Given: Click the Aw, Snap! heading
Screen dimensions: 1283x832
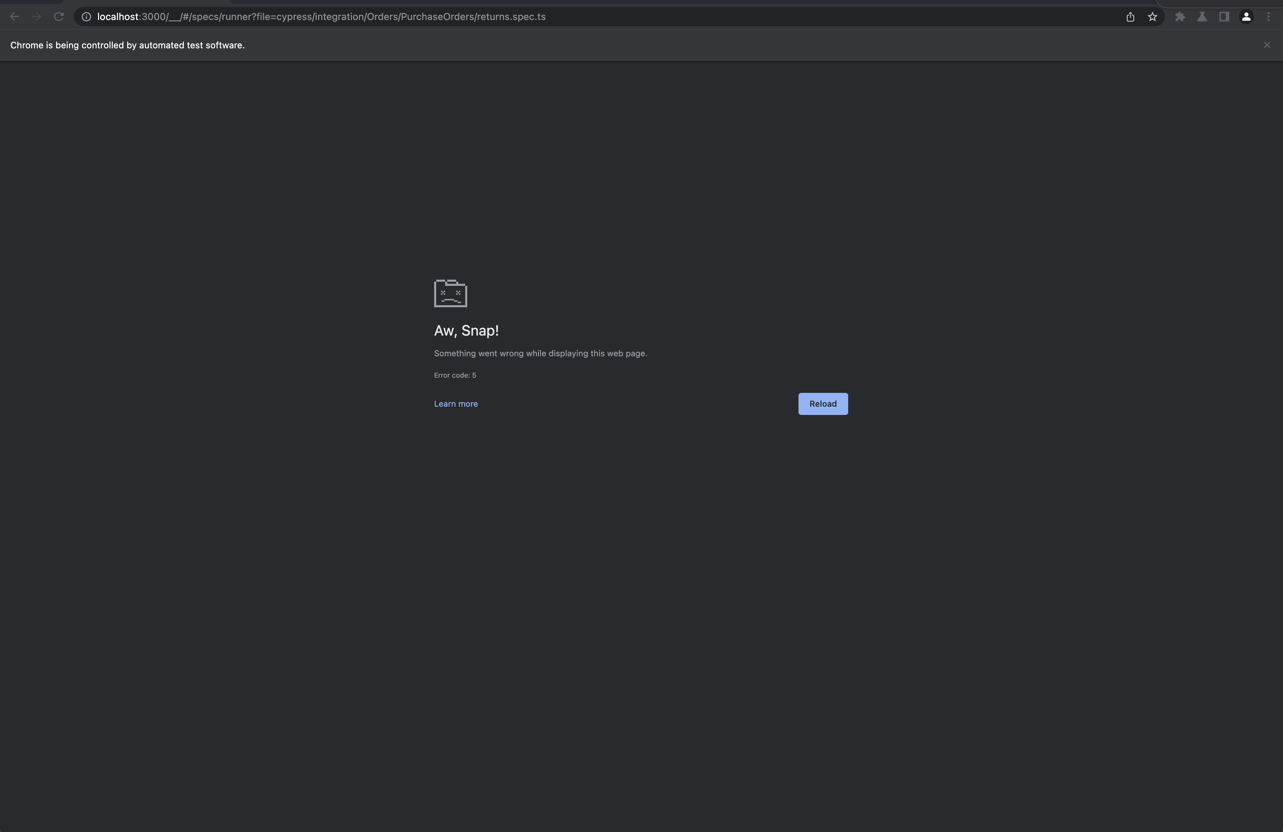Looking at the screenshot, I should (466, 330).
